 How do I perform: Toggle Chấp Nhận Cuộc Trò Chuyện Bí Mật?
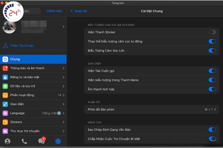[x=212, y=139]
